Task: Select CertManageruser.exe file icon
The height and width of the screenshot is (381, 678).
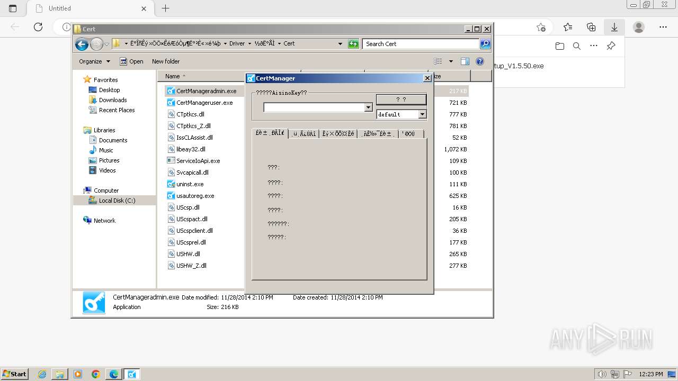Action: pyautogui.click(x=171, y=103)
